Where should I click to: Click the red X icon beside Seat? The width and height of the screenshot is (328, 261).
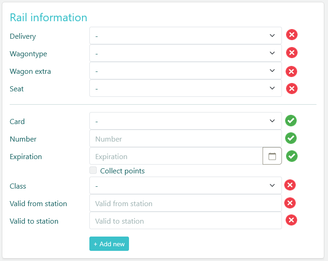click(292, 88)
